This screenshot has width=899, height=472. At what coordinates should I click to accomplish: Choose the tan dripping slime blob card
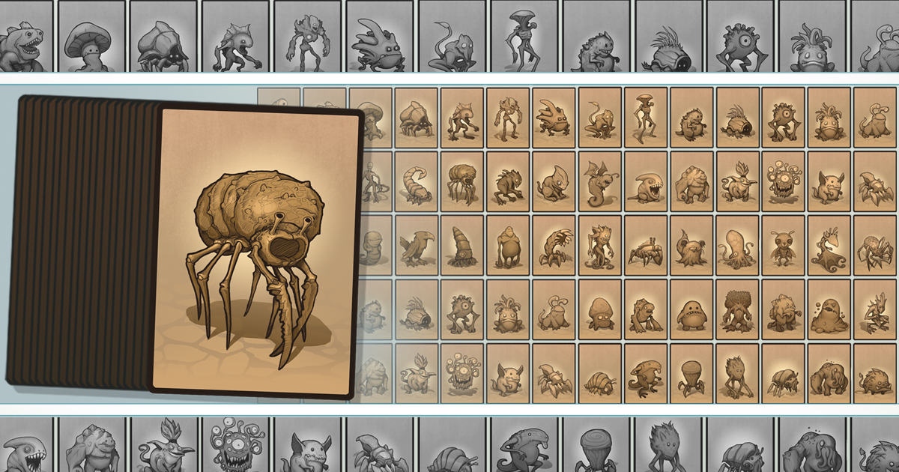(x=829, y=309)
